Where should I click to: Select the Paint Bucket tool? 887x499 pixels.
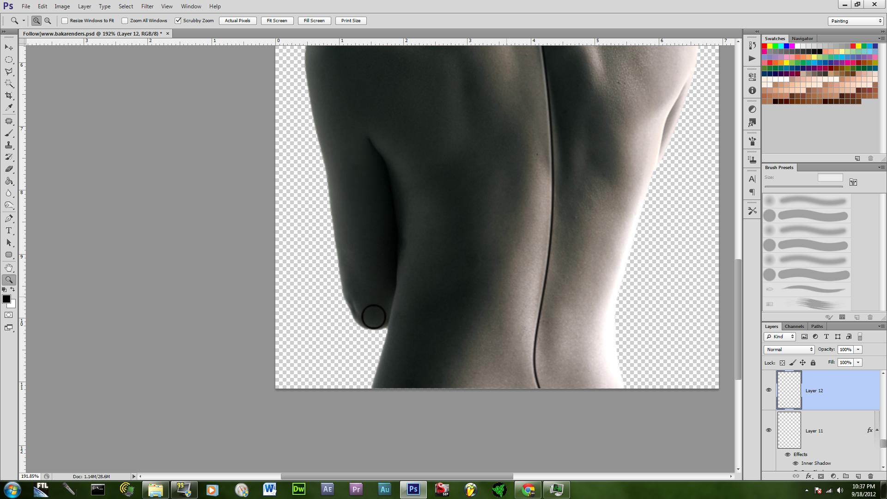[x=9, y=181]
